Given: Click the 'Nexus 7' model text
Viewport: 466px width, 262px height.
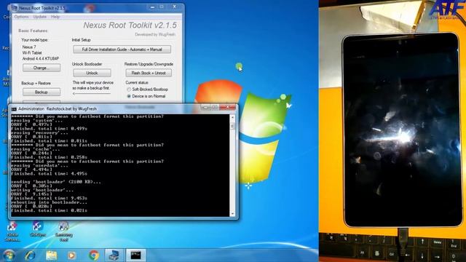Looking at the screenshot, I should pyautogui.click(x=29, y=47).
